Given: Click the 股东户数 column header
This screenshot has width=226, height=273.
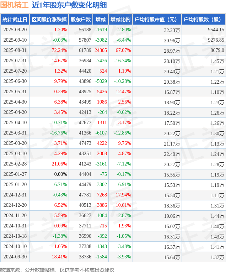Looking at the screenshot, I should click(x=81, y=20).
